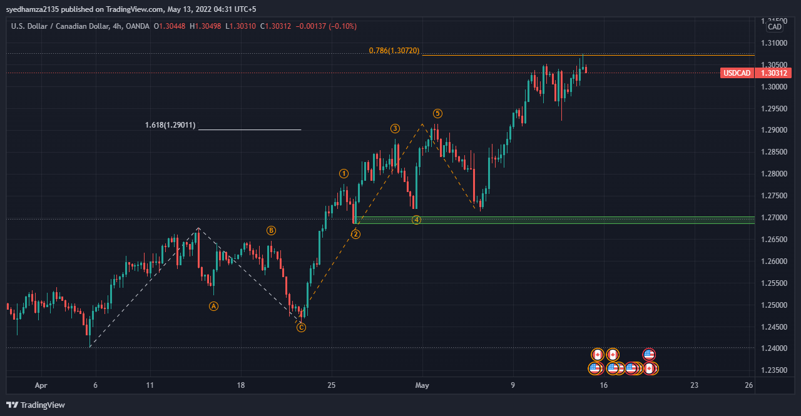The image size is (801, 416).
Task: Click the red USDCAD symbol tag
Action: (737, 73)
